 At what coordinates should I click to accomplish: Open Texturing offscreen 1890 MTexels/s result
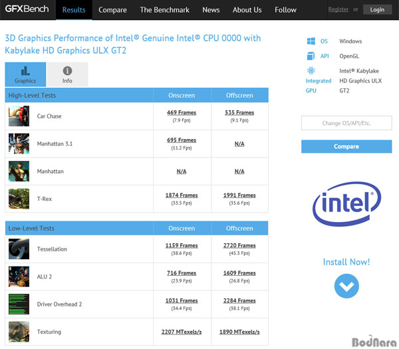point(239,332)
